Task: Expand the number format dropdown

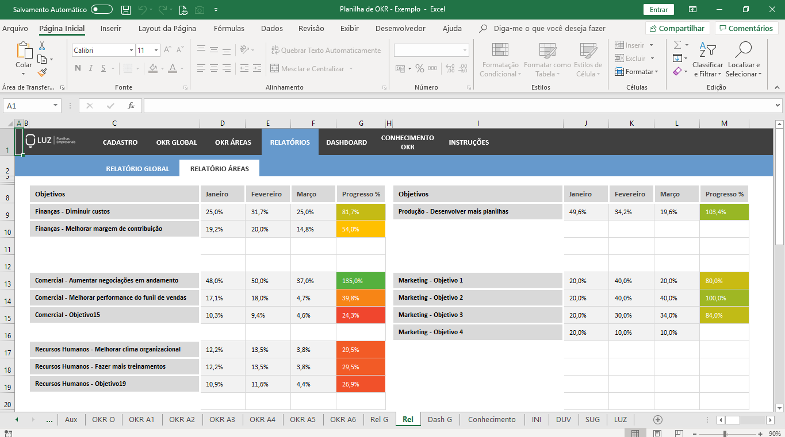Action: 465,51
